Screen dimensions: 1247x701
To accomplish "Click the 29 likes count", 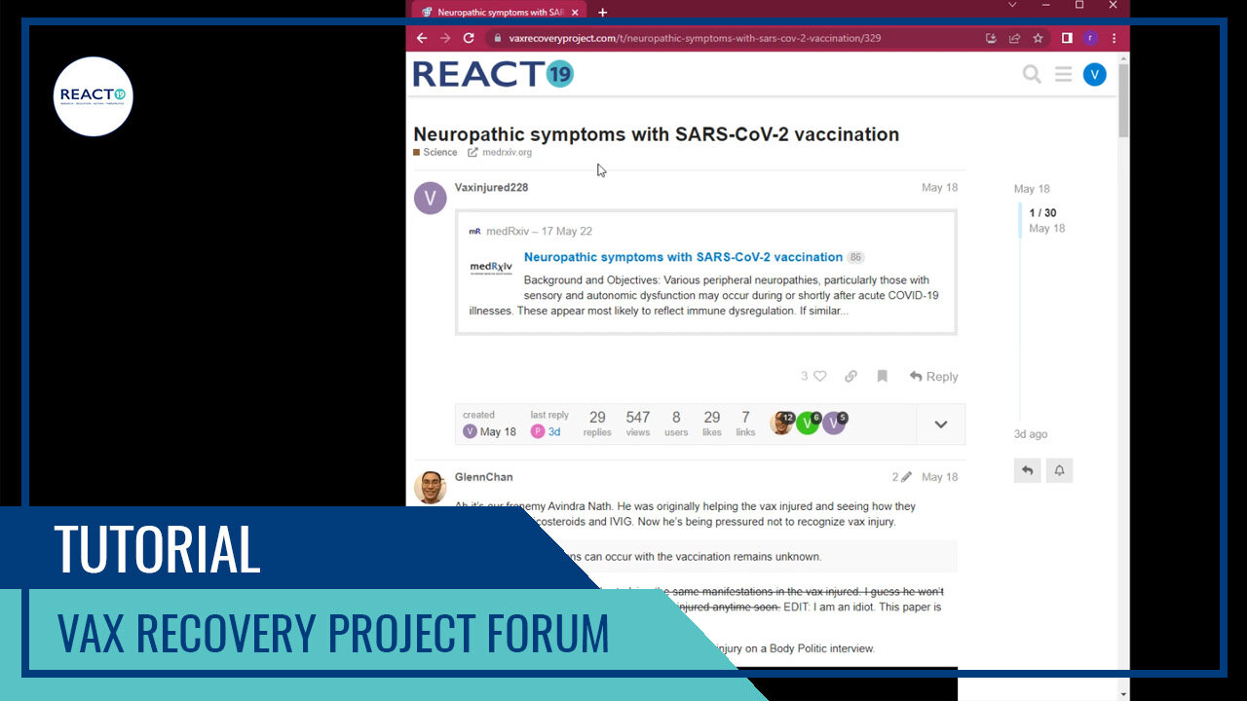I will click(x=712, y=424).
